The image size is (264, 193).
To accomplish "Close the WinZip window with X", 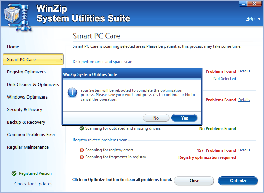I will (x=254, y=4).
